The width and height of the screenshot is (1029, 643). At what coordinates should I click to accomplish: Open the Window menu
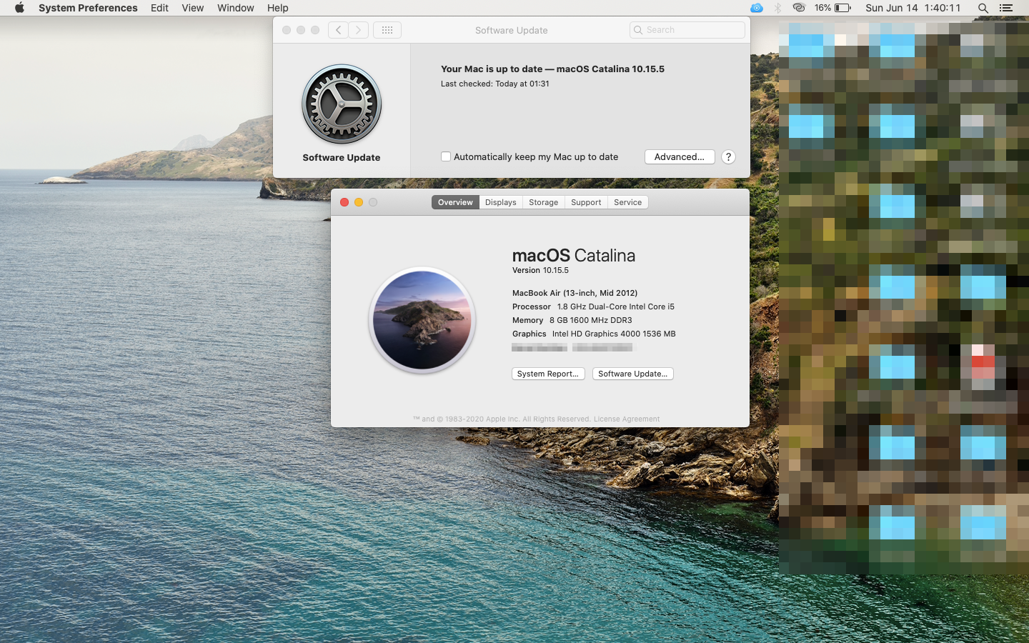[235, 8]
